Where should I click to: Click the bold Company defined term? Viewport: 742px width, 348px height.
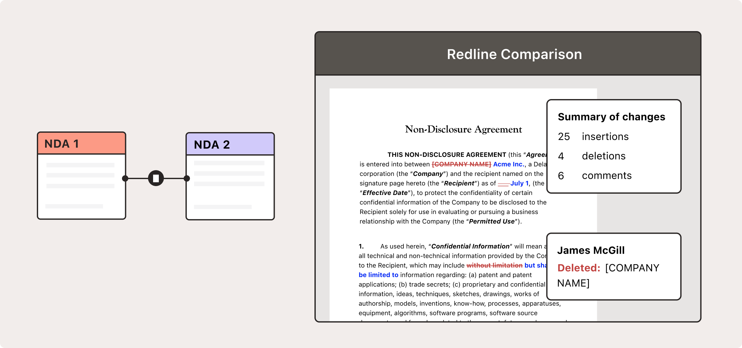pos(428,174)
